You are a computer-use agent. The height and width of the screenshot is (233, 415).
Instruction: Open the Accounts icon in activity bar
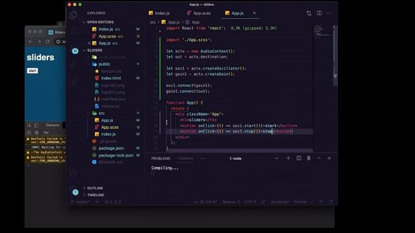[x=73, y=173]
